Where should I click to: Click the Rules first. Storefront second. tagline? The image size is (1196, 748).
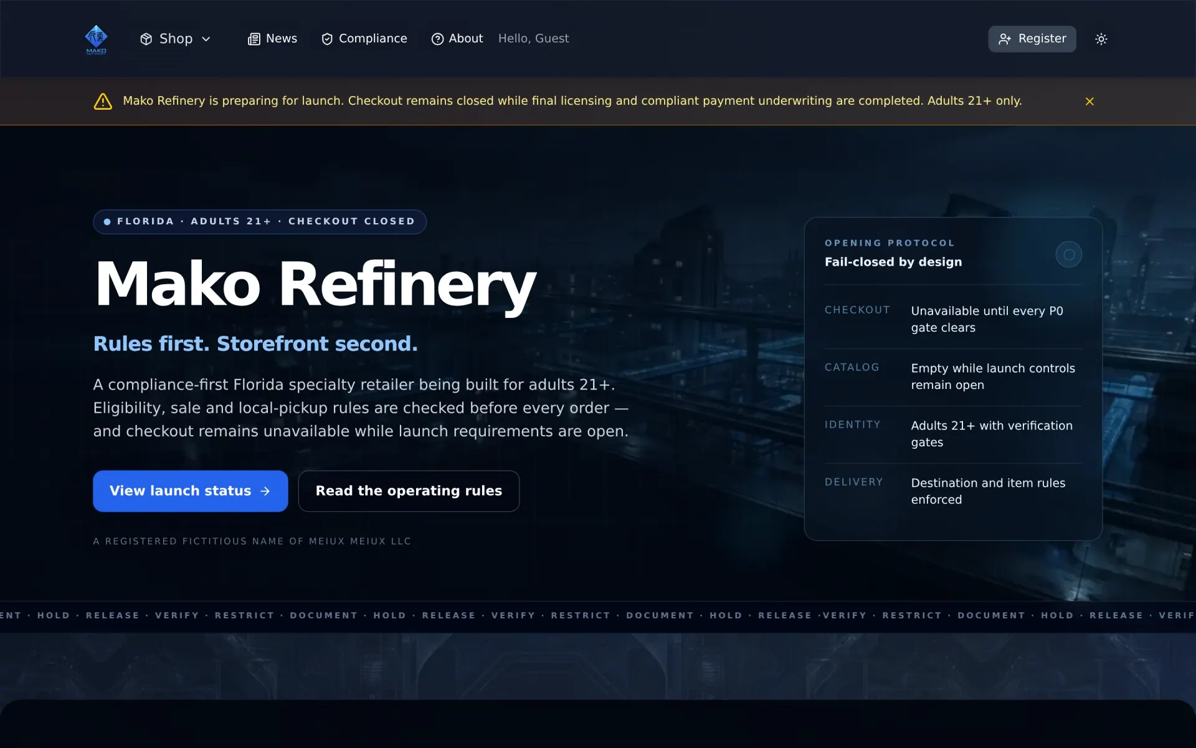pyautogui.click(x=255, y=343)
